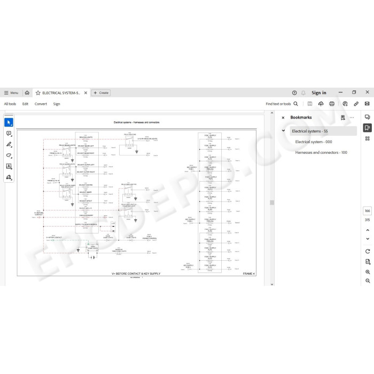Star the ELECTRICAL SYSTEM document tab
The height and width of the screenshot is (374, 374).
click(x=38, y=93)
